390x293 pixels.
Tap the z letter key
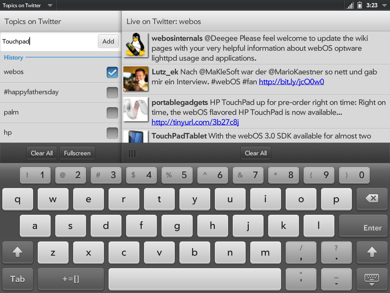pyautogui.click(x=53, y=252)
